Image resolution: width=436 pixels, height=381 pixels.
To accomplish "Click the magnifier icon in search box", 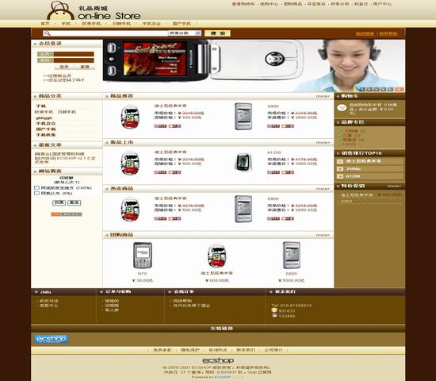I will 48,33.
